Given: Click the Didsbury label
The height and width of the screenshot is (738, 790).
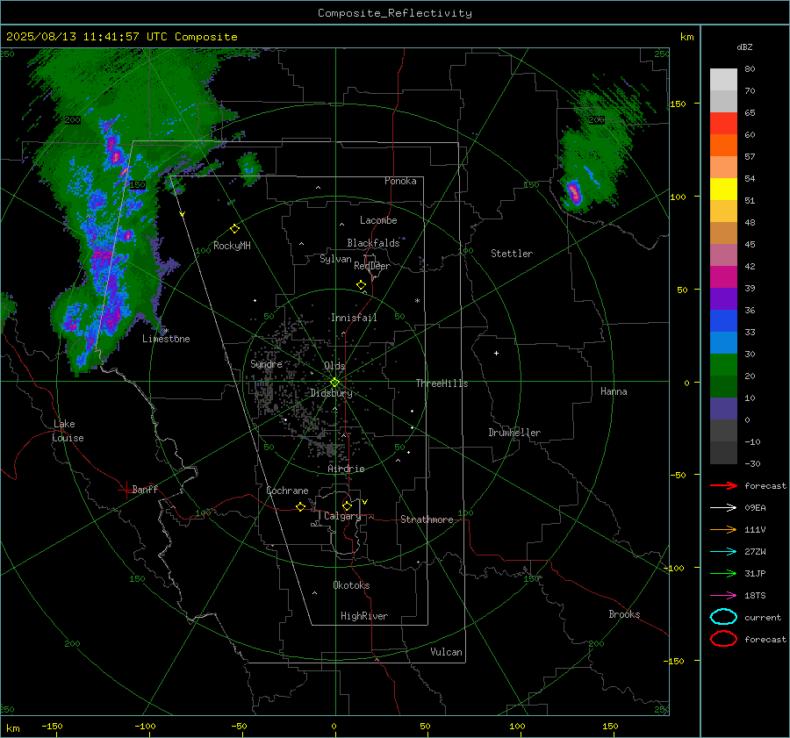Looking at the screenshot, I should click(331, 393).
